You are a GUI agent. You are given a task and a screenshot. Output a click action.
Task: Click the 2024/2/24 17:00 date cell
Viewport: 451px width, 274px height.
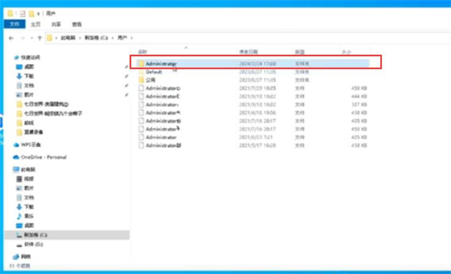pyautogui.click(x=258, y=63)
